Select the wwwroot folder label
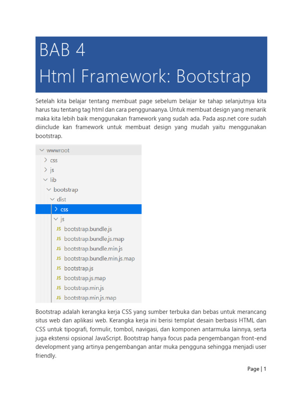This screenshot has width=302, height=402. coord(58,150)
